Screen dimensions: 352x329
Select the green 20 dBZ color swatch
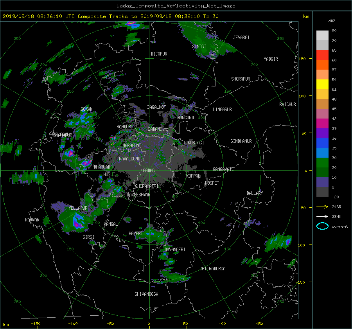(x=322, y=163)
